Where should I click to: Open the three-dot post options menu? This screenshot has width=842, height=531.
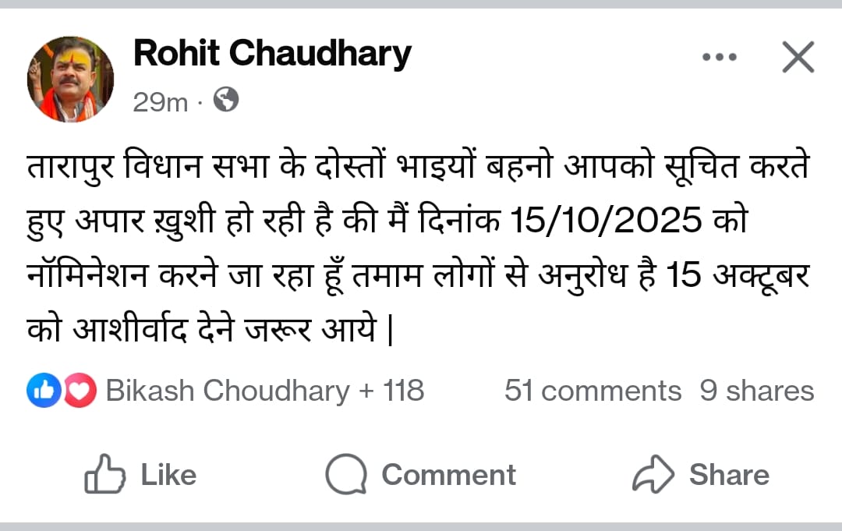point(720,58)
